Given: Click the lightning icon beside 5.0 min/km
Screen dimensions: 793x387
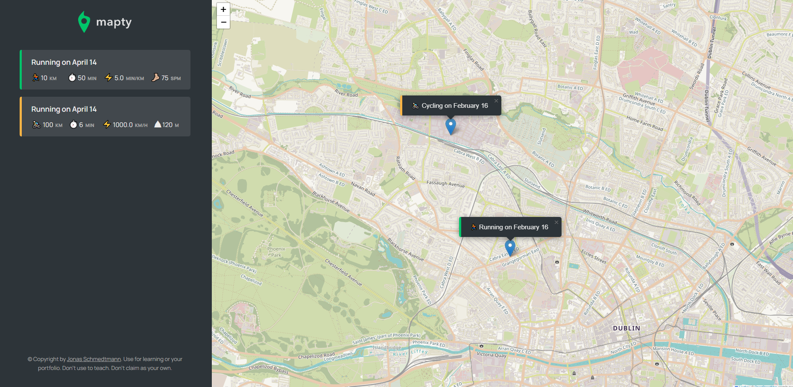Looking at the screenshot, I should [108, 78].
